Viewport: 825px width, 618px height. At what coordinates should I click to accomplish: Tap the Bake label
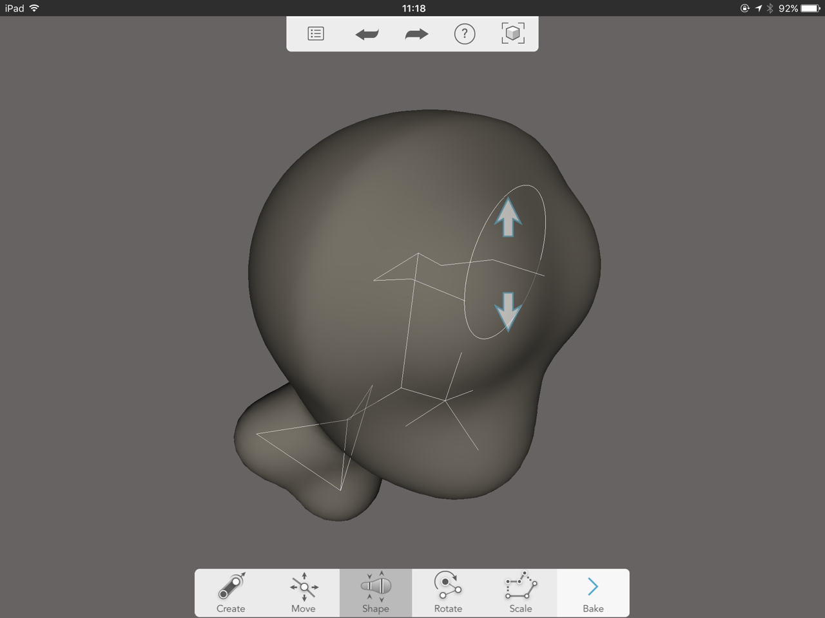click(593, 608)
